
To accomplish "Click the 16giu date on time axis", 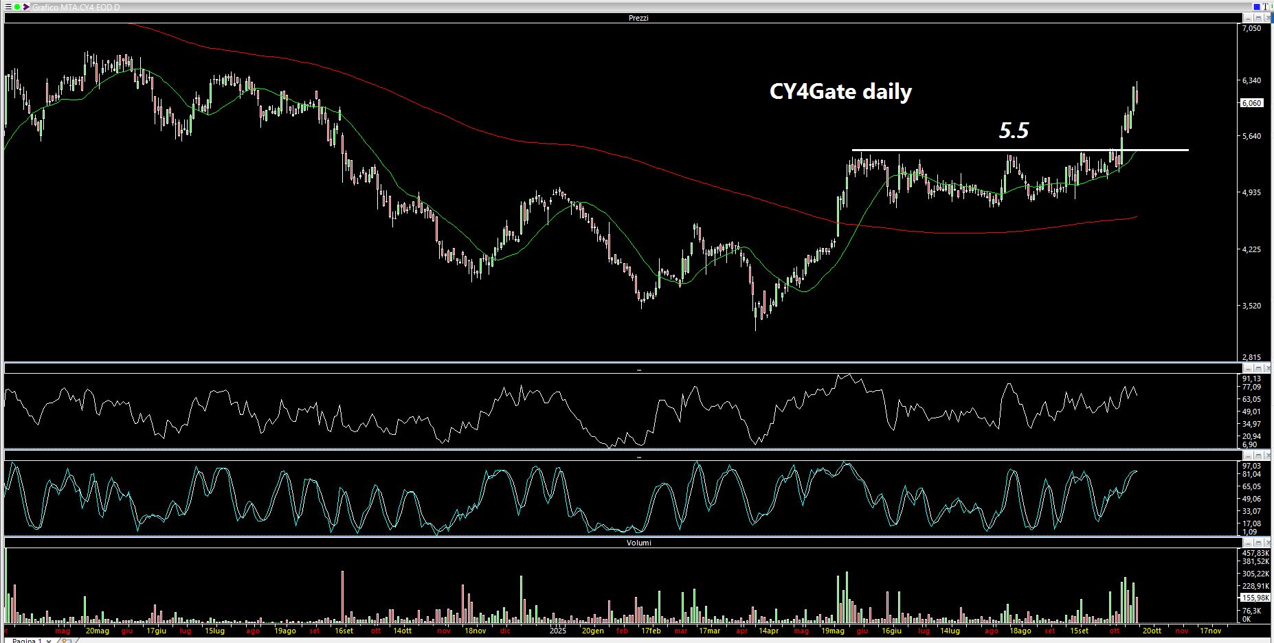I will (x=891, y=631).
